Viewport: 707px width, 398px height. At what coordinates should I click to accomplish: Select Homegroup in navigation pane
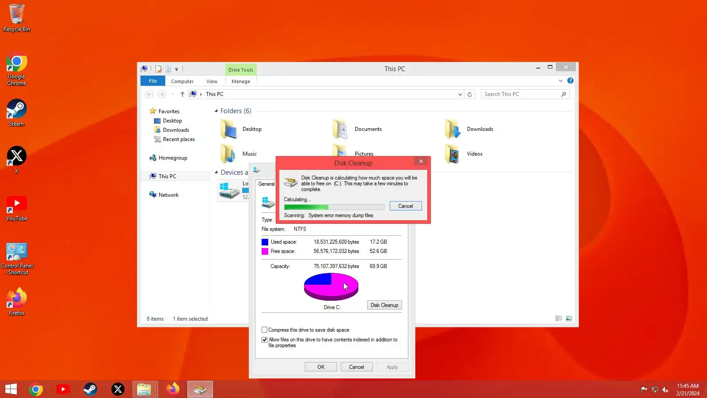coord(168,158)
